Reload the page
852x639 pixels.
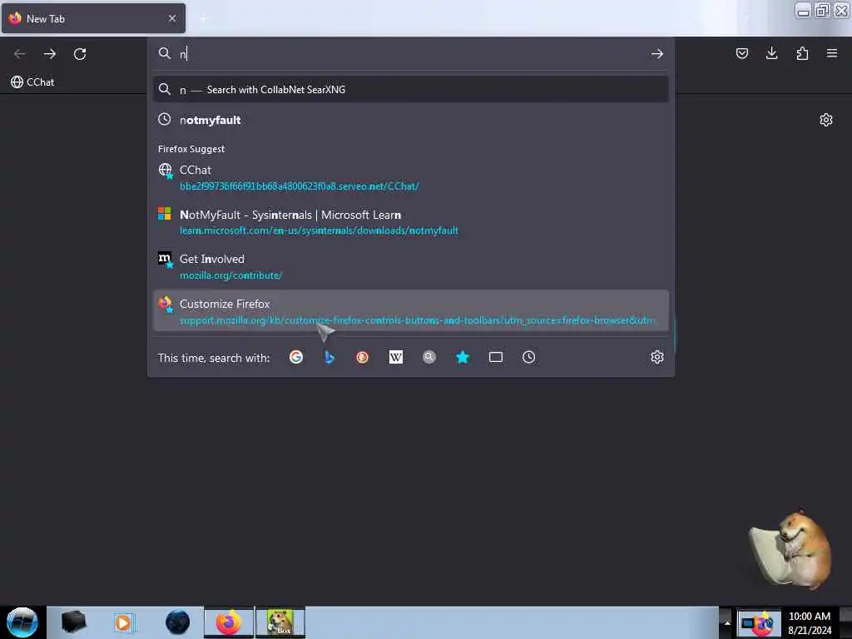pos(80,54)
